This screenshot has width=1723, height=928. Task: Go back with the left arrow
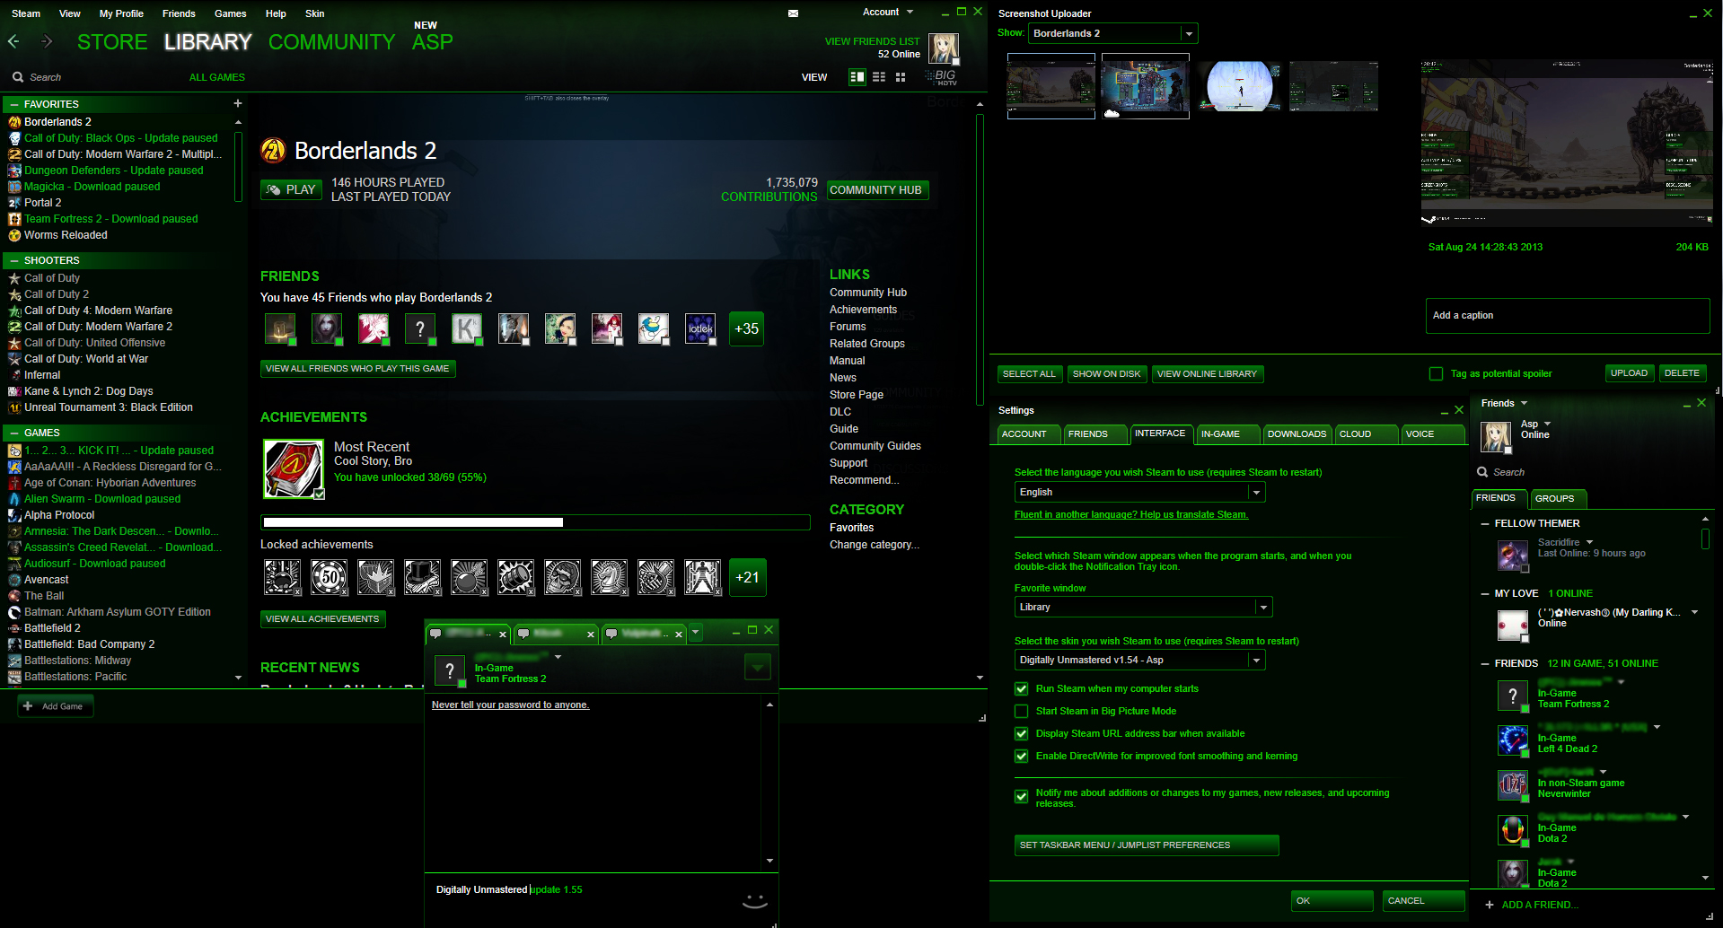point(13,41)
